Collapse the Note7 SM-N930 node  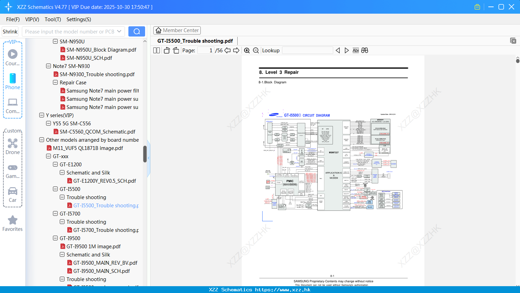click(x=48, y=66)
